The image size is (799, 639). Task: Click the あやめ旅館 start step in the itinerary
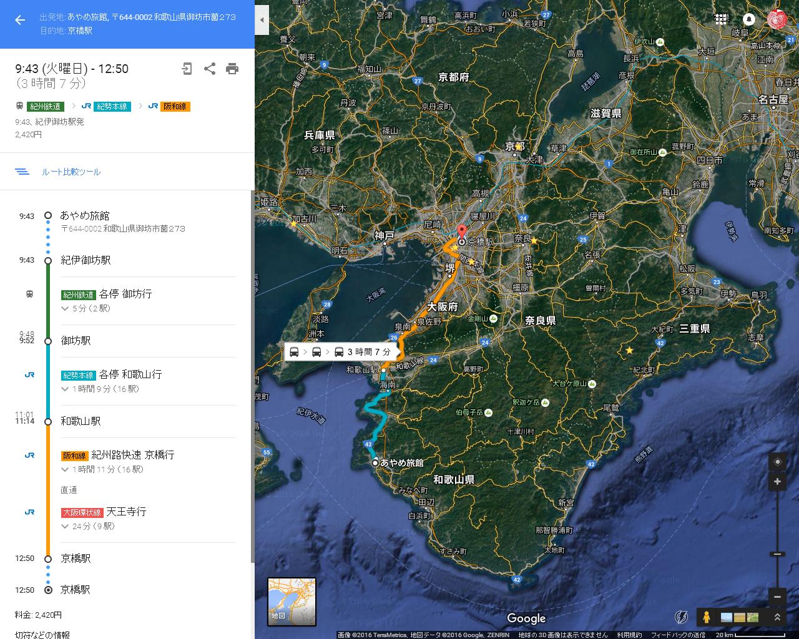[85, 215]
